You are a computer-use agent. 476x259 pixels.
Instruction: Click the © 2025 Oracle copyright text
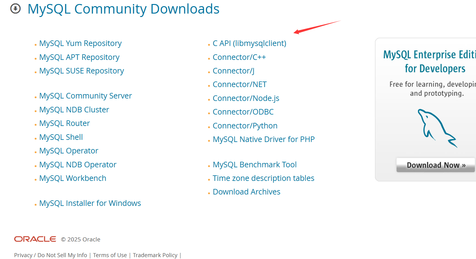(81, 240)
